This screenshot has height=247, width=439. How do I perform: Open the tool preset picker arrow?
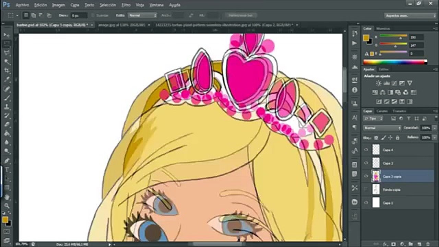16,15
